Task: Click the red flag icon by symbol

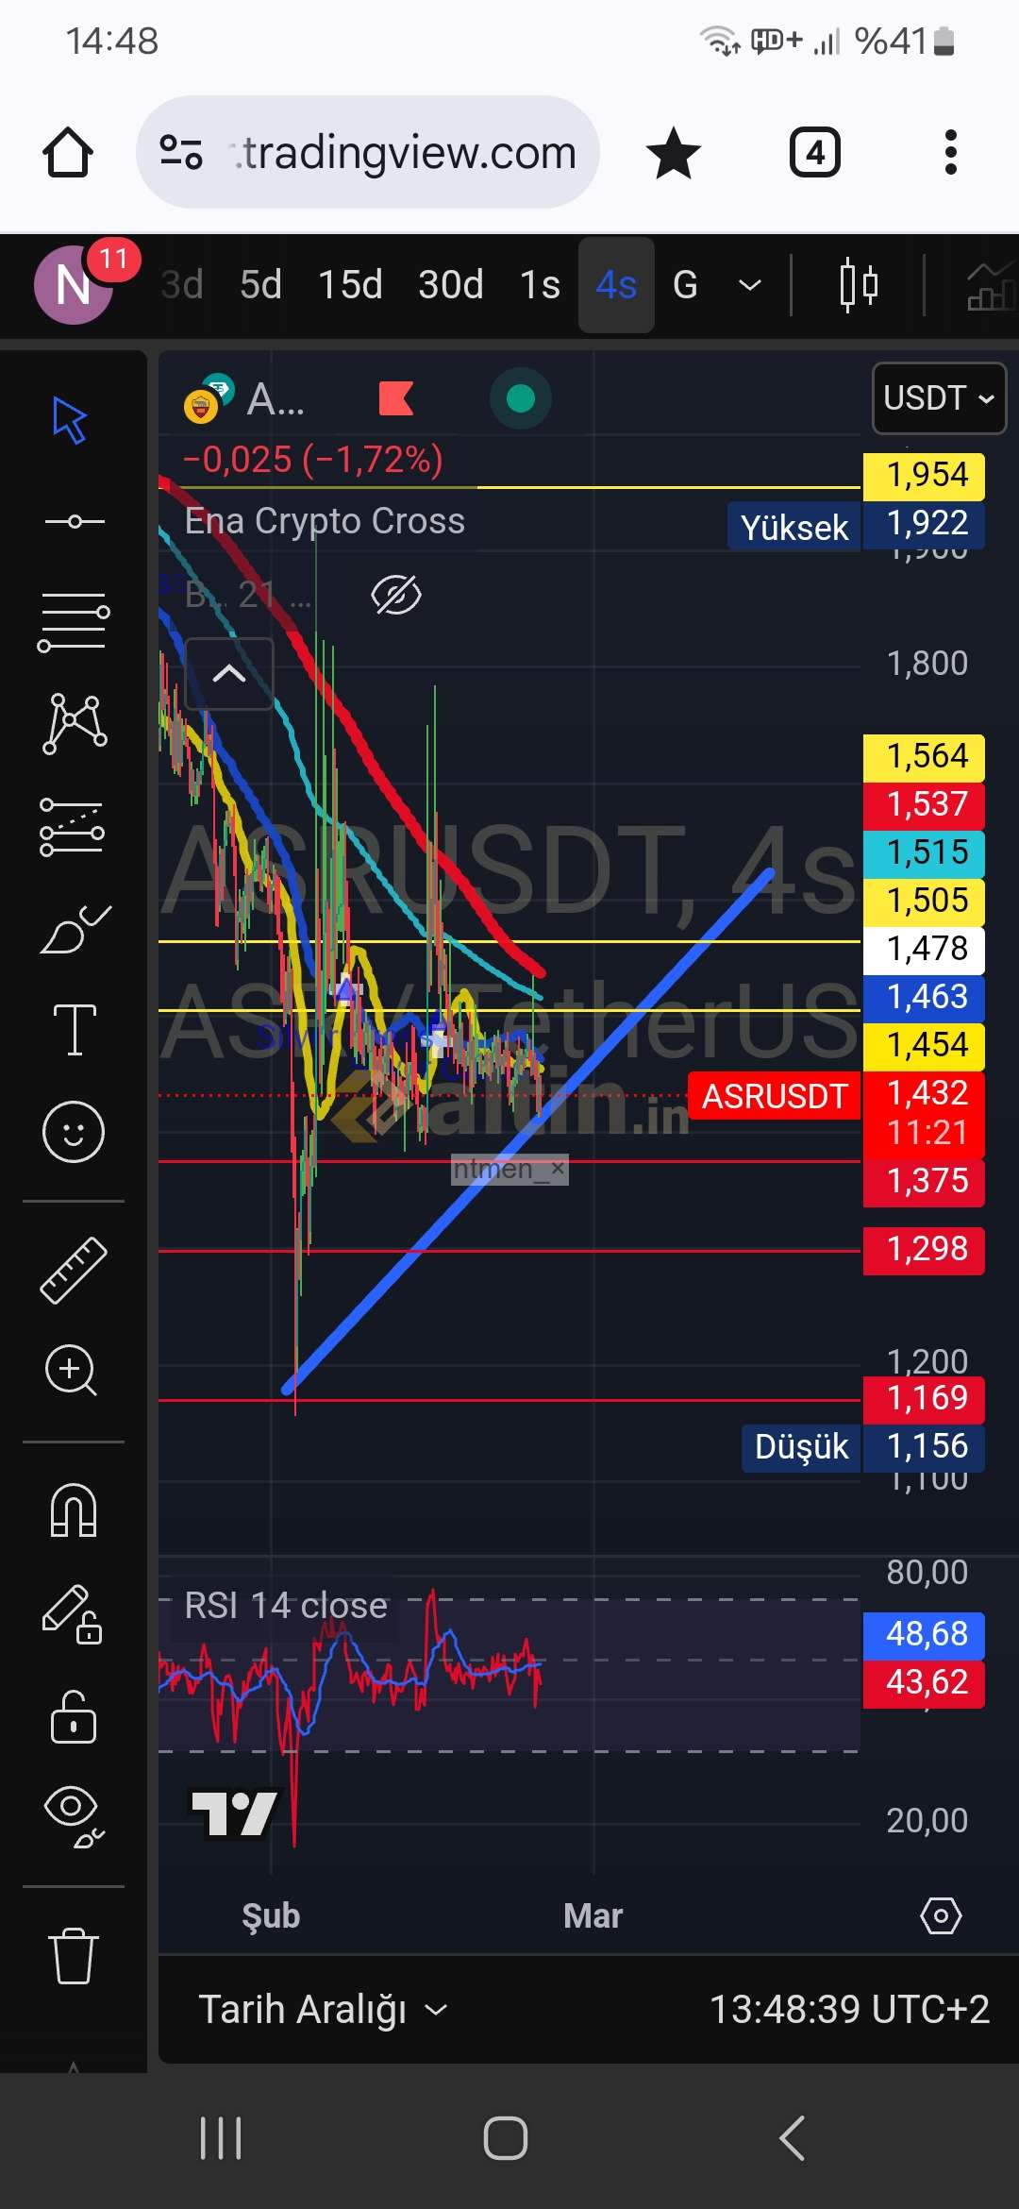Action: coord(396,398)
